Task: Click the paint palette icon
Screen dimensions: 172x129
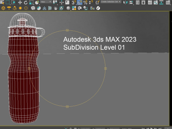Action: [x=80, y=8]
